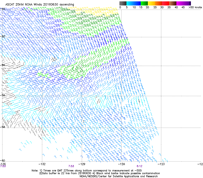Click the '-123' longitude axis label
The width and height of the screenshot is (203, 178).
click(x=161, y=164)
